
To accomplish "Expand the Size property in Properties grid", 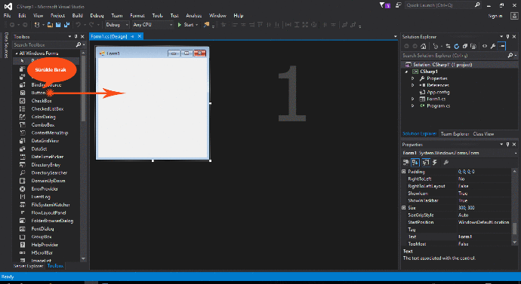I will coord(404,208).
